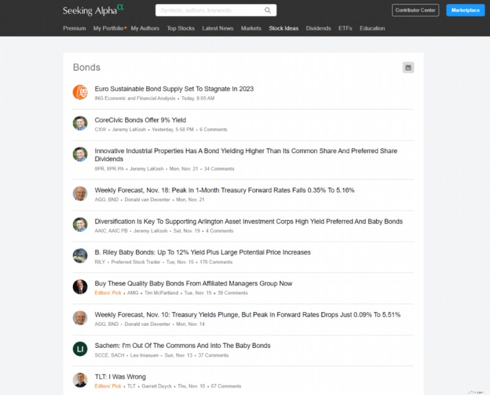The height and width of the screenshot is (395, 490).
Task: Click Jeremy LaKosh under CoreCivic article
Action: click(x=129, y=130)
